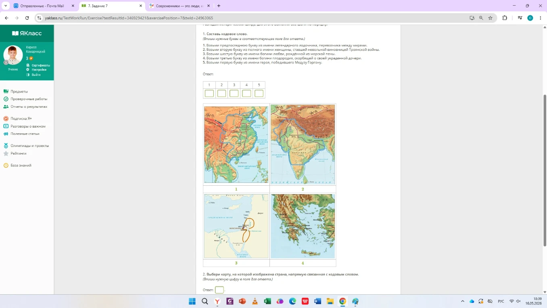Open PowerPoint from the taskbar

242,301
